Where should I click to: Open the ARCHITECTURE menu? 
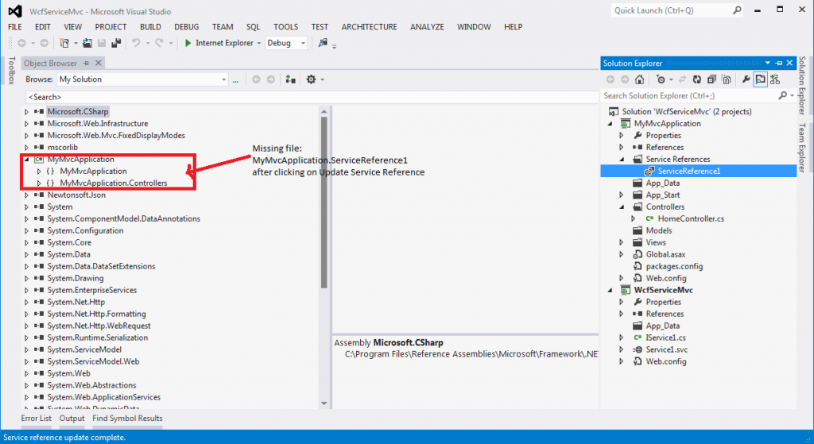(x=369, y=27)
